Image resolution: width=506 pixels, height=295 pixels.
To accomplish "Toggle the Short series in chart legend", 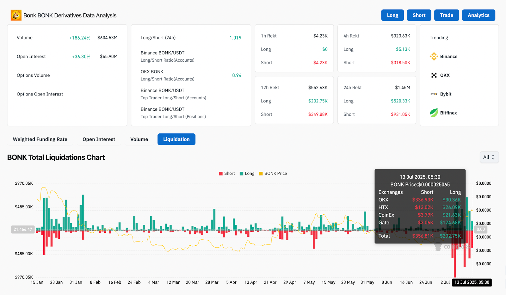I will [x=229, y=174].
